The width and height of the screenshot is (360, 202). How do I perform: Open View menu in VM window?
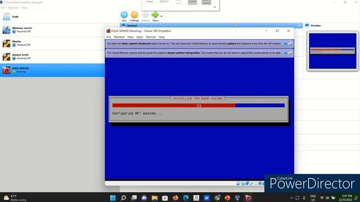pyautogui.click(x=130, y=37)
